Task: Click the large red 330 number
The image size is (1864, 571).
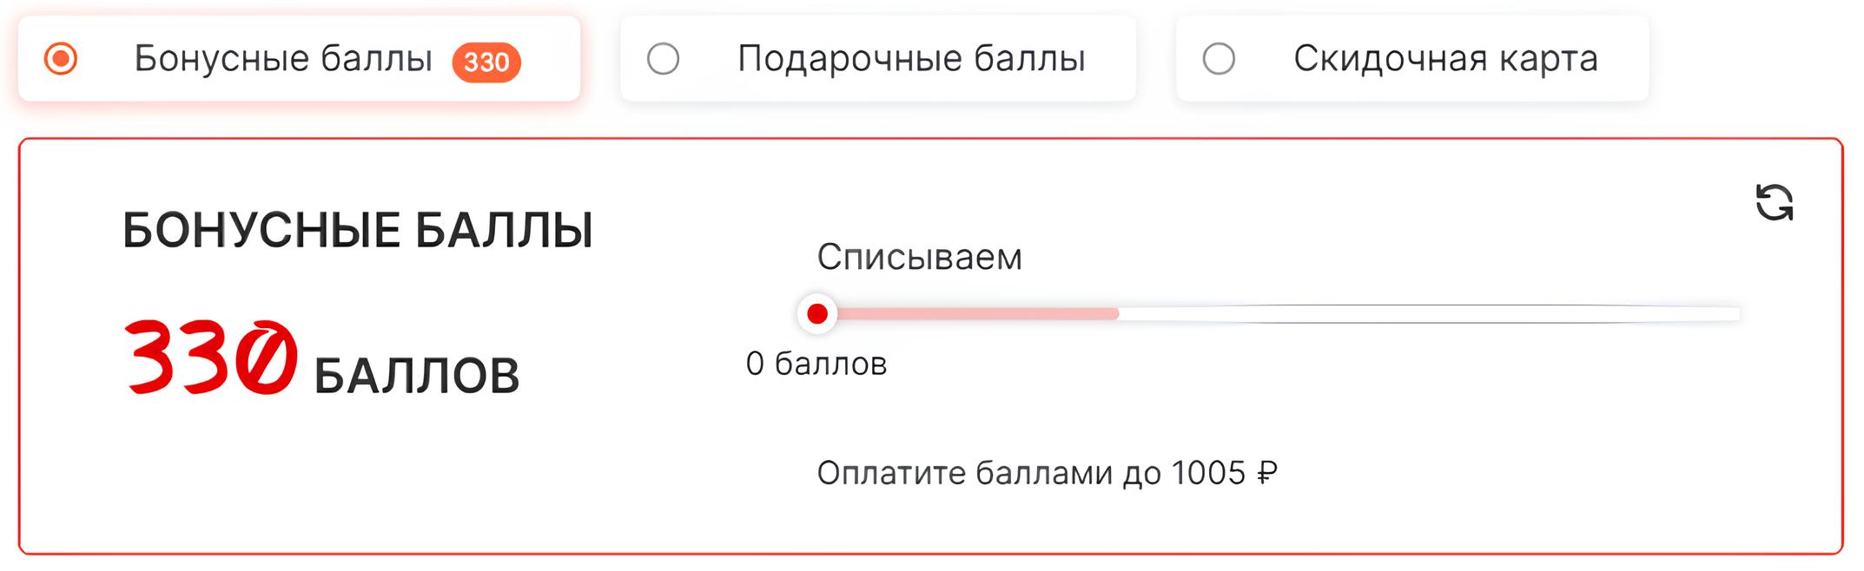Action: tap(211, 358)
